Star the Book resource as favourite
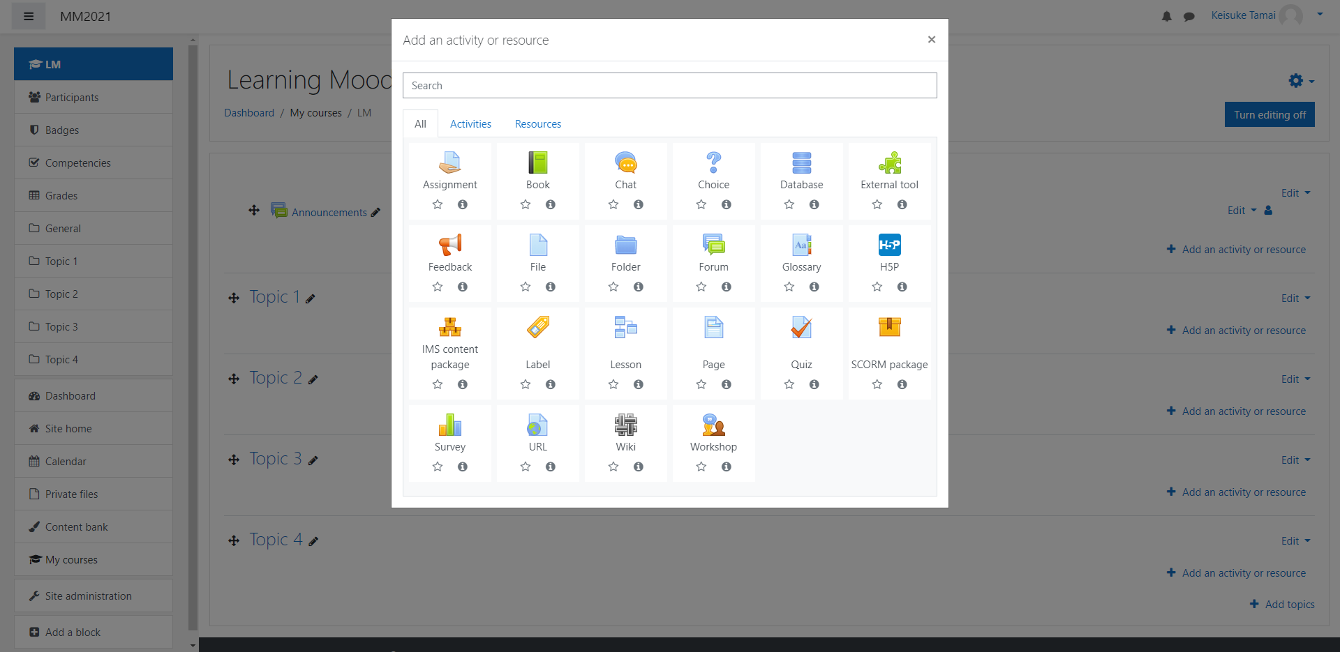The image size is (1340, 652). [x=526, y=204]
